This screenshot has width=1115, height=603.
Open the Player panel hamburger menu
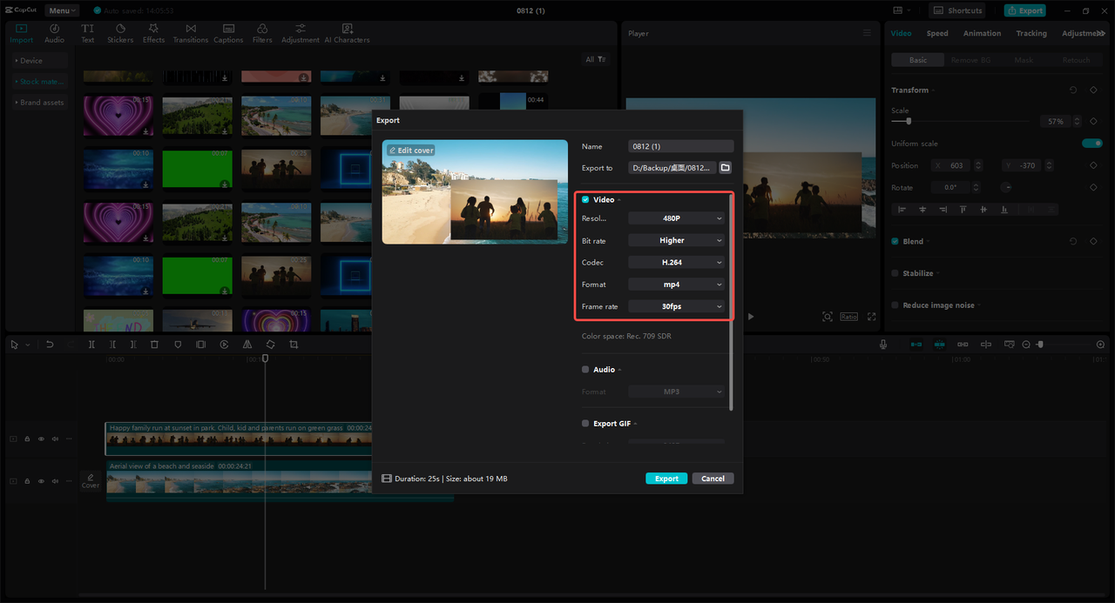867,33
